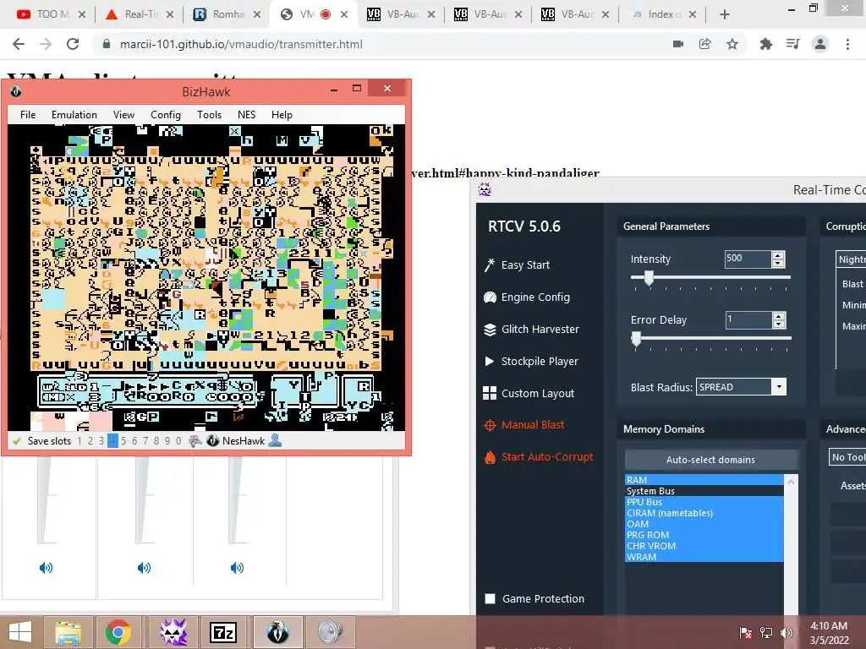
Task: Click the controller icon in BizHawk status bar
Action: [195, 440]
